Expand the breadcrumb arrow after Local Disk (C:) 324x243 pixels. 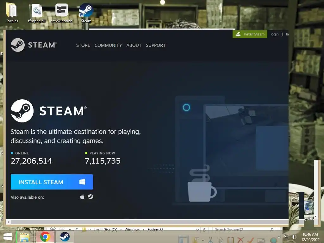(121, 230)
